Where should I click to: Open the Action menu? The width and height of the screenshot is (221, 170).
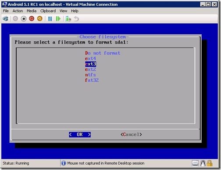tap(18, 11)
